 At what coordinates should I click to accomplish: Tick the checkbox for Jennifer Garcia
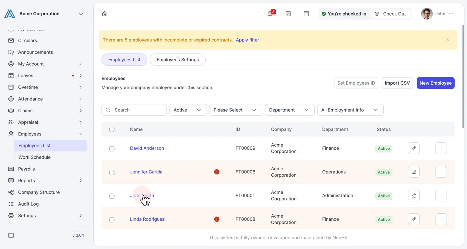112,172
